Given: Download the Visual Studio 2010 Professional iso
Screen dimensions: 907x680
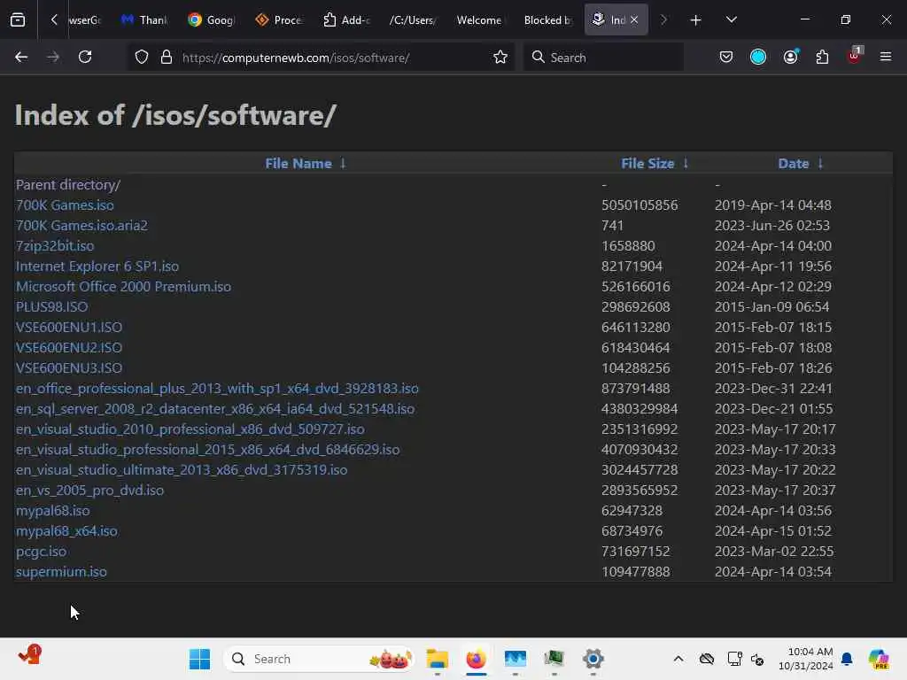Looking at the screenshot, I should tap(190, 429).
